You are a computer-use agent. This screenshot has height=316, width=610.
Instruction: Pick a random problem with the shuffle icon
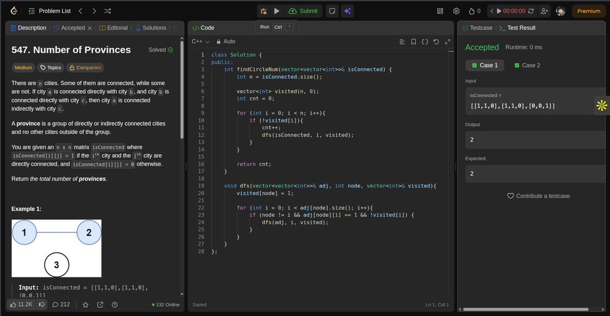(108, 11)
